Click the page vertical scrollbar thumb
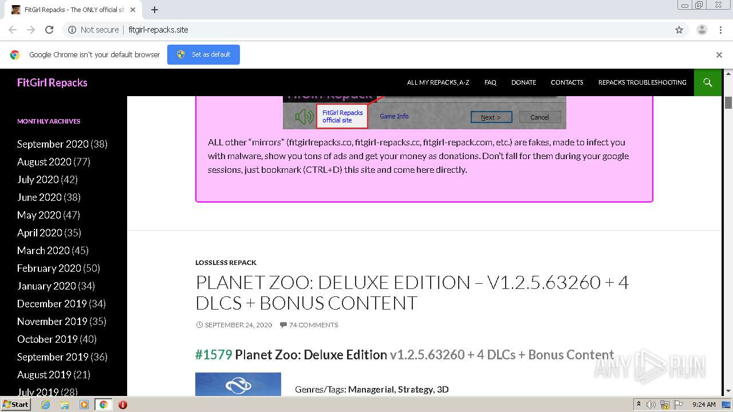This screenshot has height=412, width=733. [728, 102]
